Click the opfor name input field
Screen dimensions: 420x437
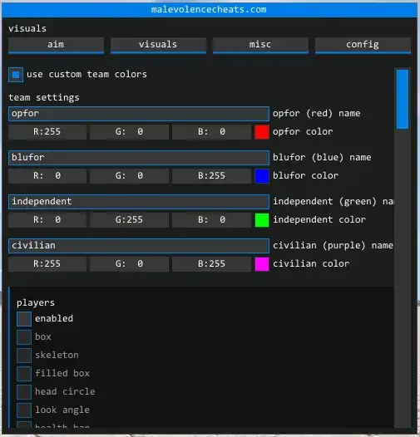click(x=139, y=114)
